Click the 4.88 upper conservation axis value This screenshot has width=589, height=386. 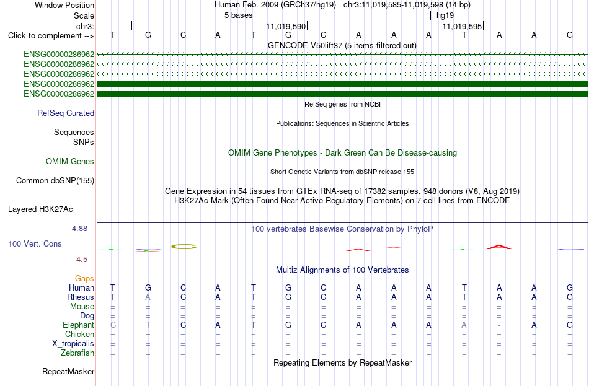coord(79,229)
